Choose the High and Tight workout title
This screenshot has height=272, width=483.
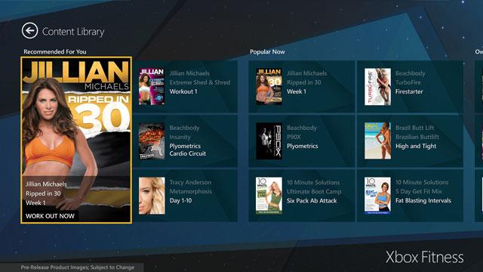click(416, 146)
